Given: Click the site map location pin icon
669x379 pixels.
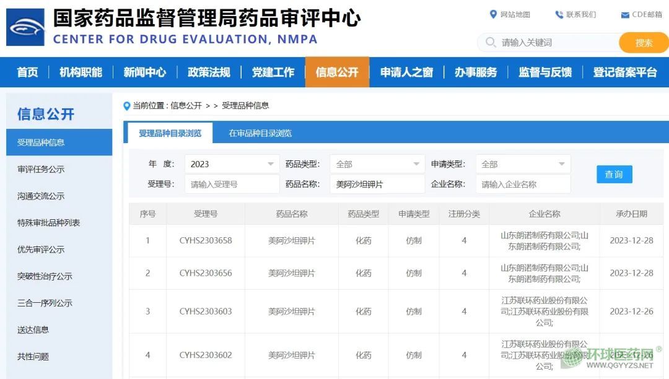Looking at the screenshot, I should click(493, 14).
